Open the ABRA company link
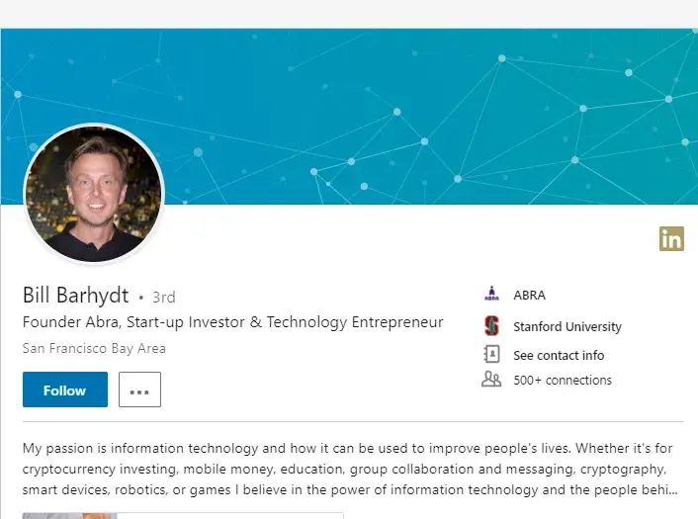This screenshot has height=519, width=698. pyautogui.click(x=529, y=295)
